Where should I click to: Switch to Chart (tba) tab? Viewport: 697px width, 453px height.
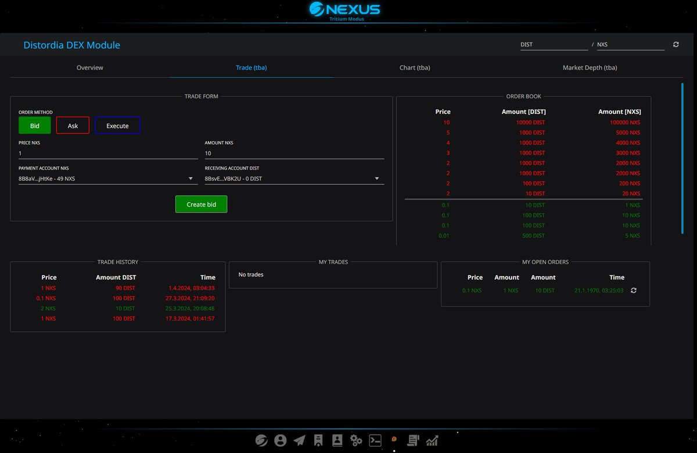tap(415, 67)
